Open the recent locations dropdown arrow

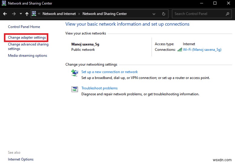[21, 14]
